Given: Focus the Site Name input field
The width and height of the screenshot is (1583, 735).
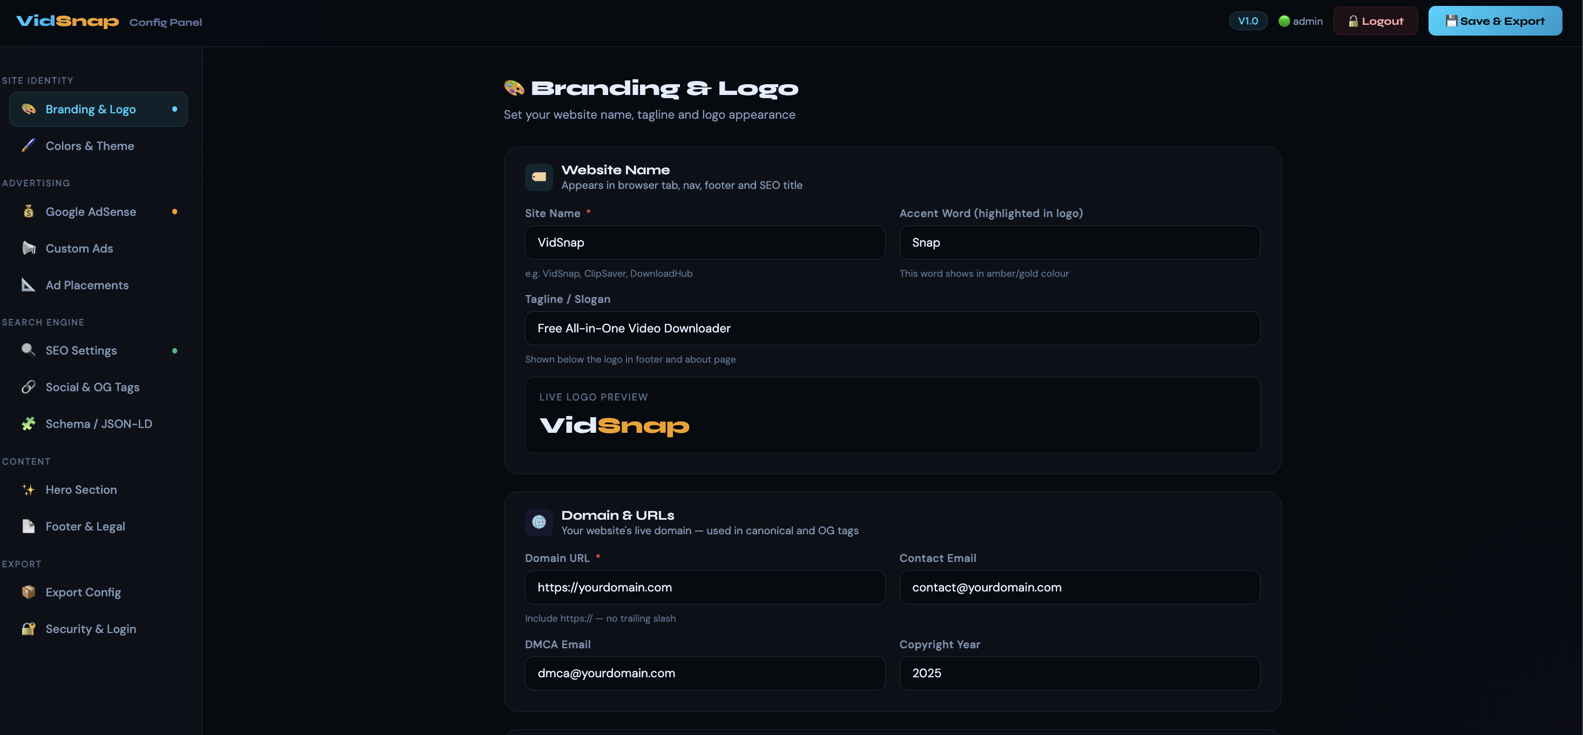Looking at the screenshot, I should (x=704, y=242).
